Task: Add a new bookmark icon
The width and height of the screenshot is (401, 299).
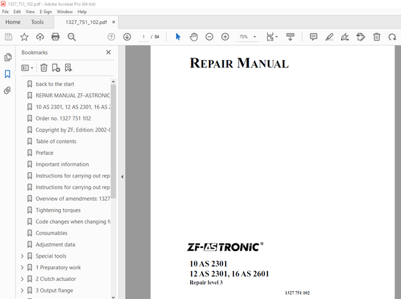Action: [x=56, y=67]
